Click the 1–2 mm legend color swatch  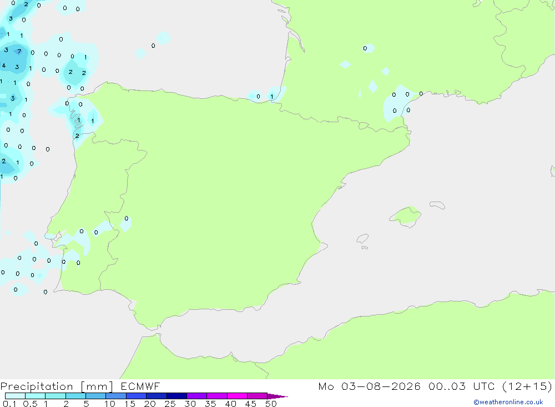coord(56,396)
